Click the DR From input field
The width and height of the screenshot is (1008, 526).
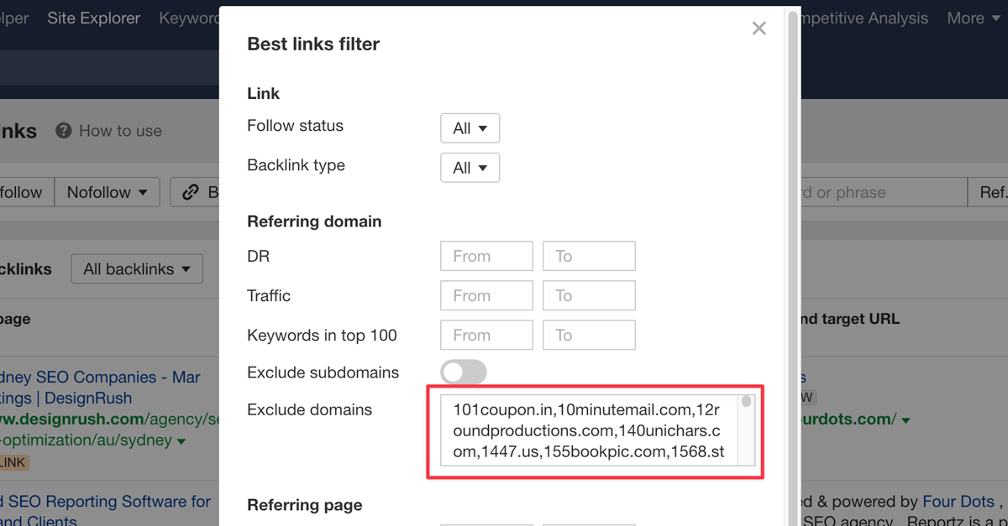click(486, 256)
